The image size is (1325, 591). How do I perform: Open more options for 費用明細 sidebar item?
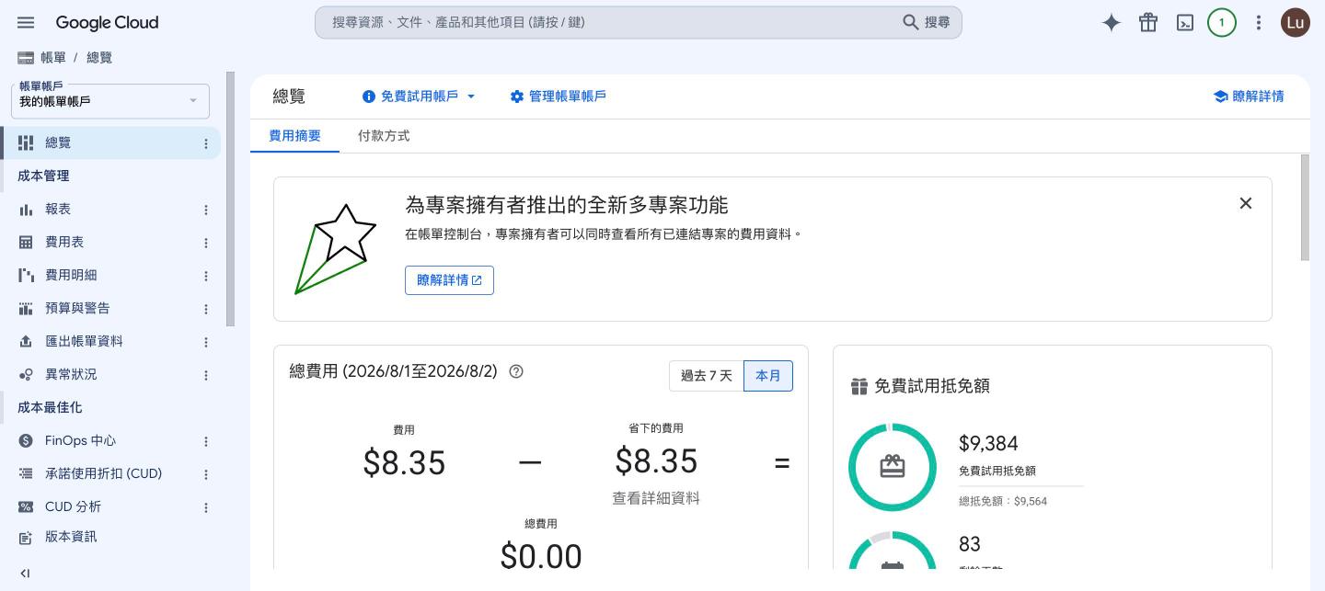coord(206,276)
